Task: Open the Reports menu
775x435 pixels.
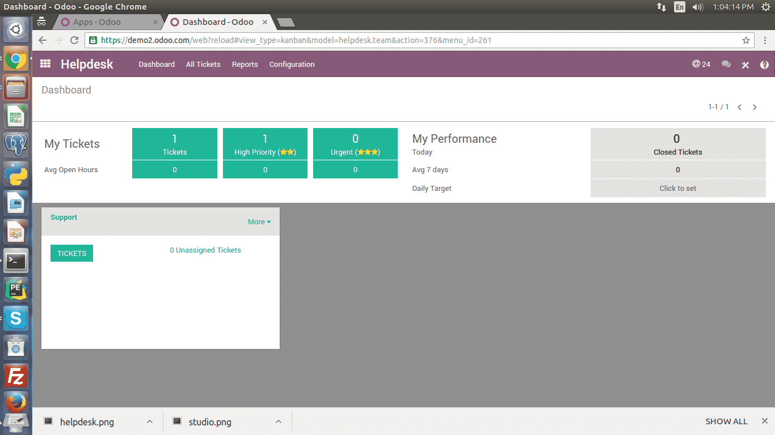Action: coord(245,65)
